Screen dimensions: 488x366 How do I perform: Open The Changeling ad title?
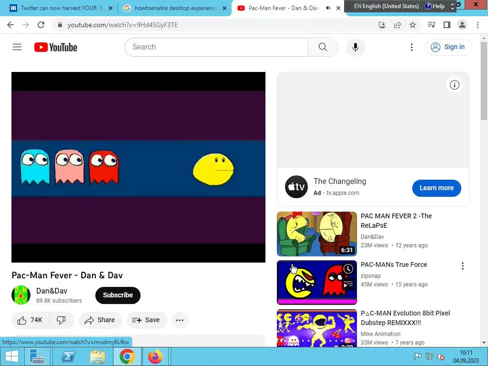point(339,181)
